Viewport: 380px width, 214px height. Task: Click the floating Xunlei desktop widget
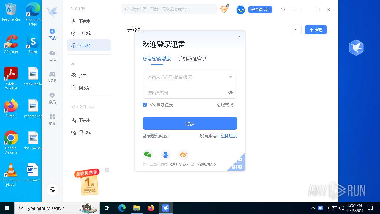coord(356,48)
